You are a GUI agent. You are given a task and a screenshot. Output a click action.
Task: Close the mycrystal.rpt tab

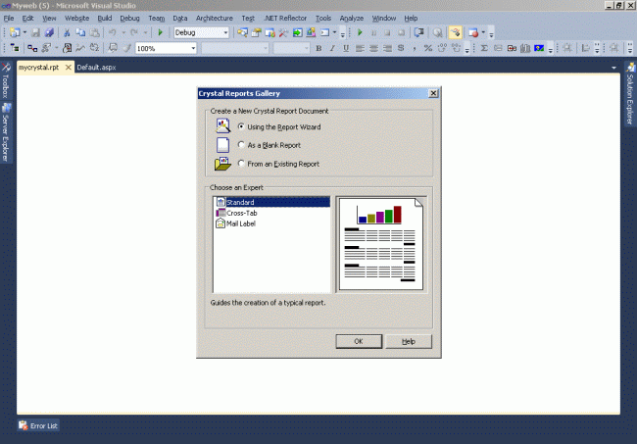point(69,68)
